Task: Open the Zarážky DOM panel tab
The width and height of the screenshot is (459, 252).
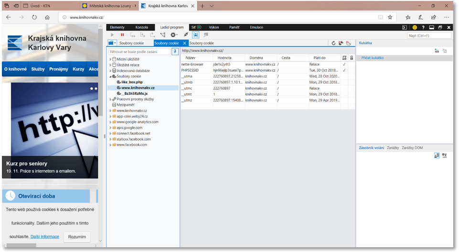Action: [412, 148]
